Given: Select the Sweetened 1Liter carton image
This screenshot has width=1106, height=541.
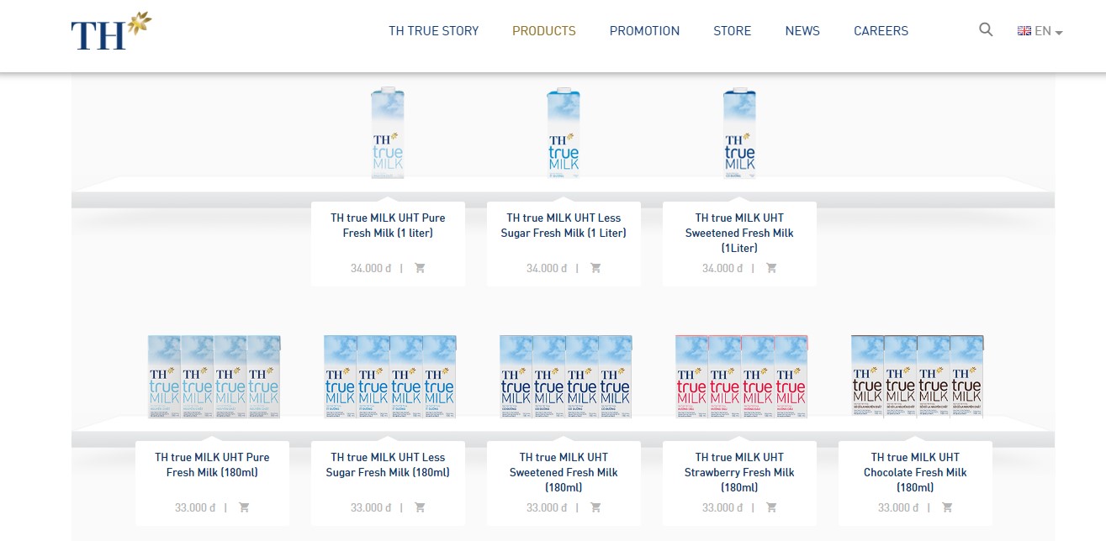Looking at the screenshot, I should (x=739, y=133).
